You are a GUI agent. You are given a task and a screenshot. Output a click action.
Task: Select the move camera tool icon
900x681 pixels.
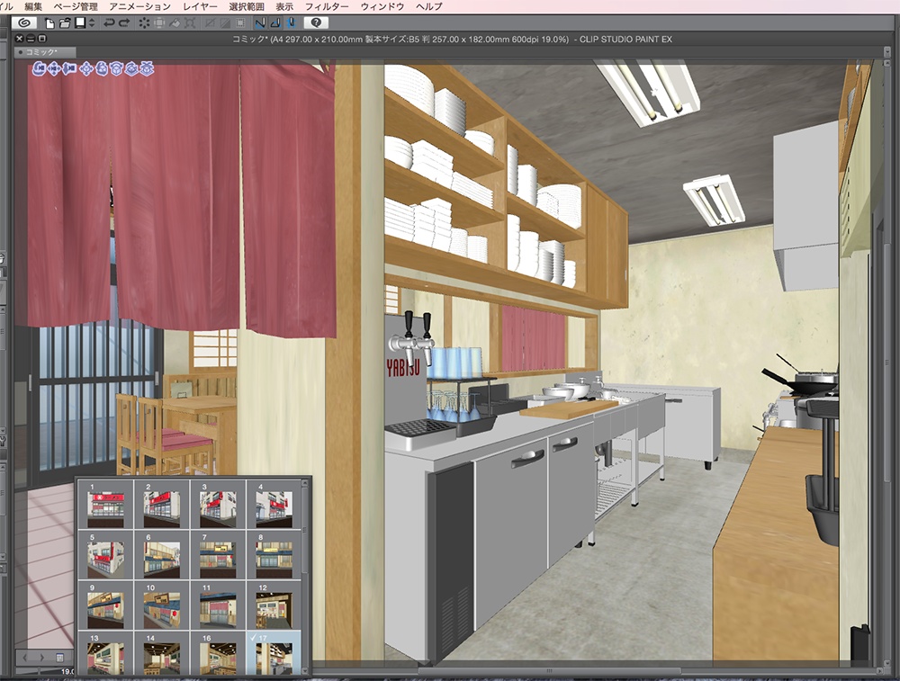point(53,68)
